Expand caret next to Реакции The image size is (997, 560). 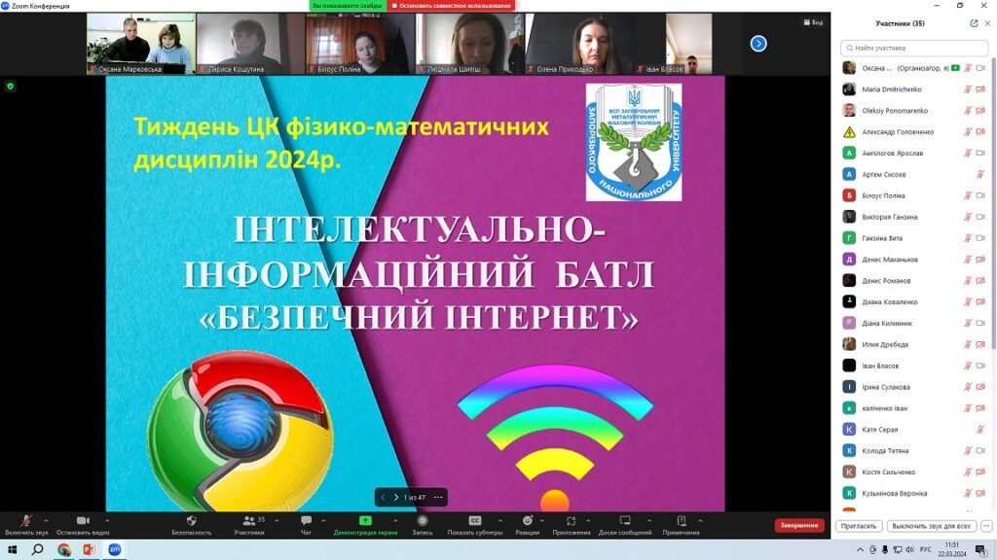[x=541, y=521]
